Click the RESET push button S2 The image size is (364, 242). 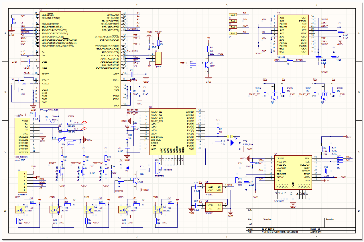tap(61, 169)
